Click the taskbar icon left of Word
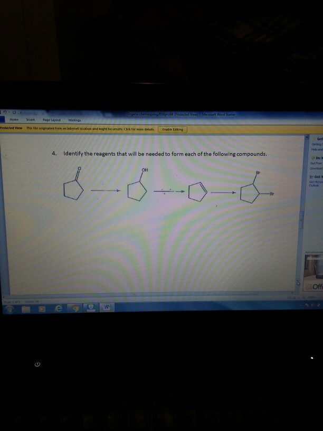The width and height of the screenshot is (323, 431). pyautogui.click(x=91, y=308)
